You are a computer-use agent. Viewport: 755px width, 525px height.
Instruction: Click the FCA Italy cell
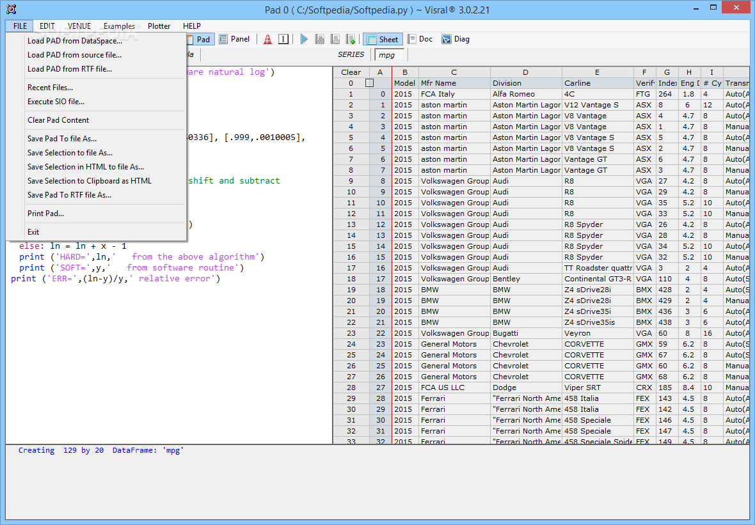454,94
